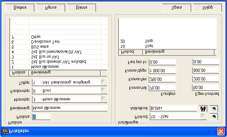This screenshot has width=227, height=137.
Task: Click the Kronor/mil cost field showing 50,00
Action: pyautogui.click(x=206, y=88)
